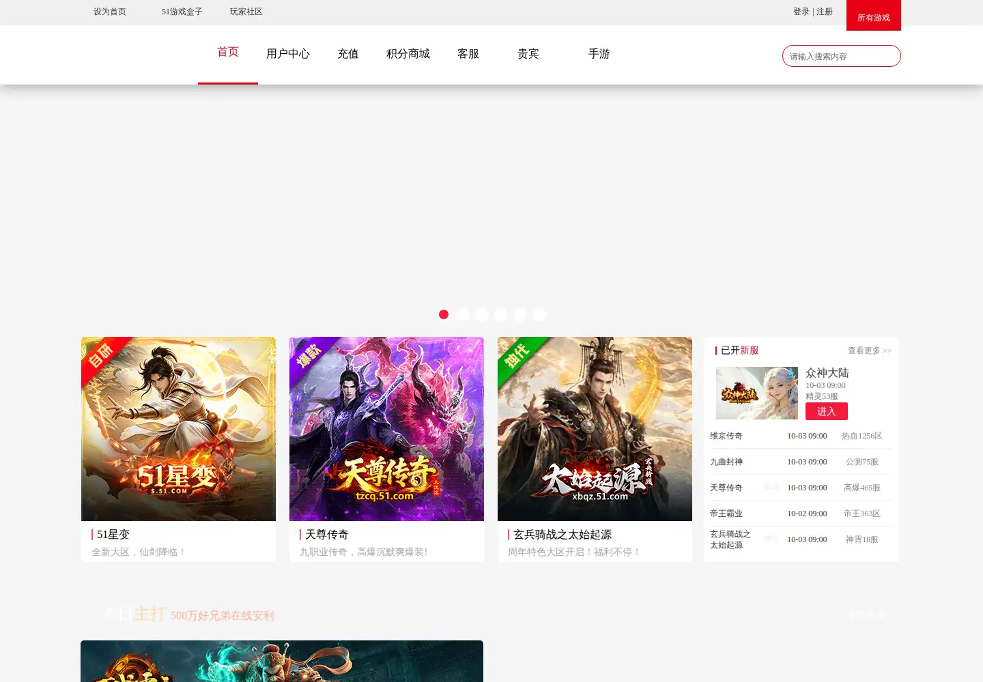Click the 爆款 corner ribbon badge
Image resolution: width=983 pixels, height=682 pixels.
coord(309,355)
